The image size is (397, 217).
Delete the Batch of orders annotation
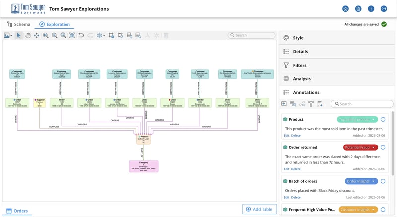(296, 197)
